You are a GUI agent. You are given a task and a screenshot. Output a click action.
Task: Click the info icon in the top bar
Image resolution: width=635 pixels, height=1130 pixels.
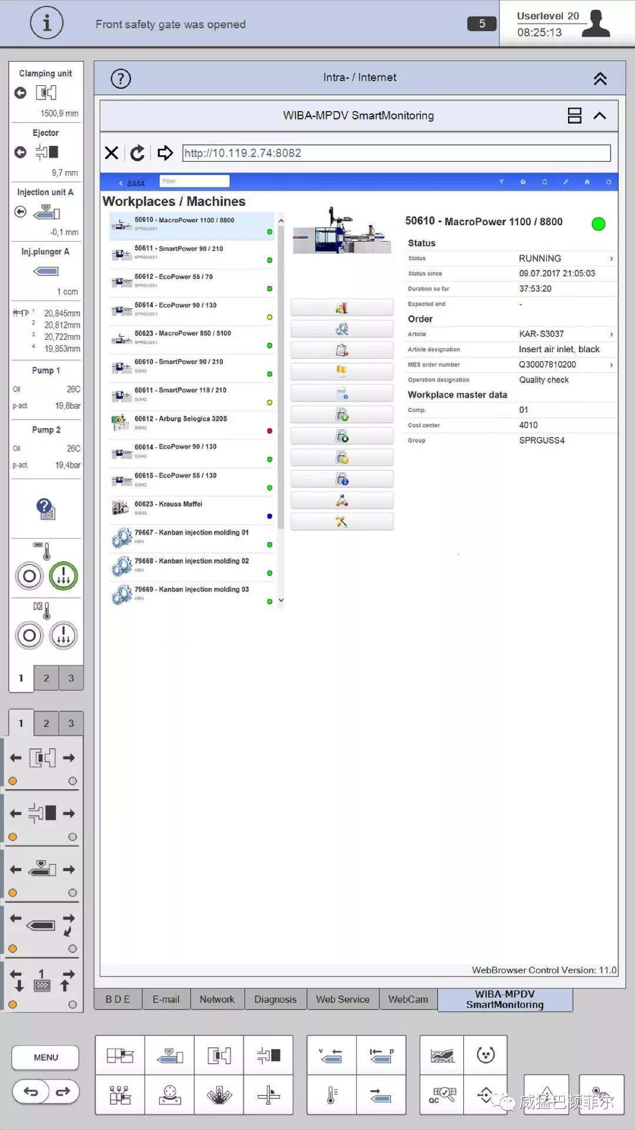tap(46, 24)
